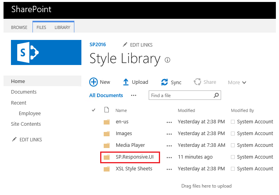Toggle the select-all checkmark in header
Screen dimensions: 279x195
click(94, 110)
